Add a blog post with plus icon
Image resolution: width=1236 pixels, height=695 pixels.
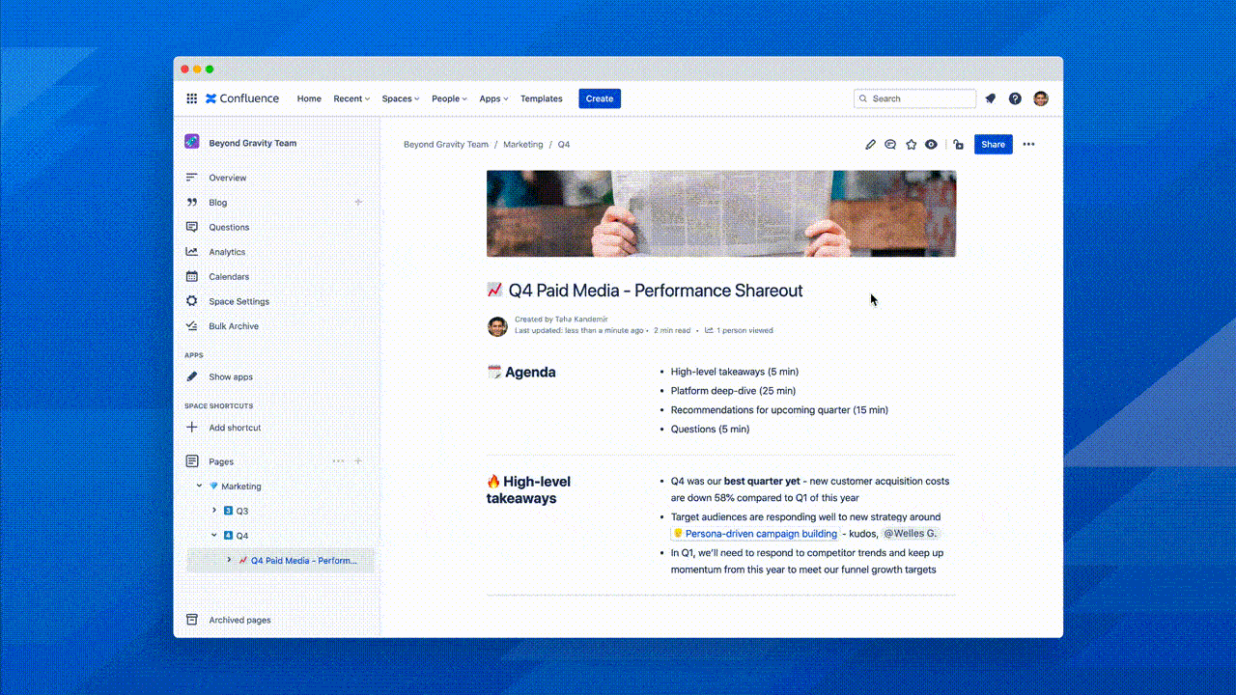pyautogui.click(x=358, y=202)
